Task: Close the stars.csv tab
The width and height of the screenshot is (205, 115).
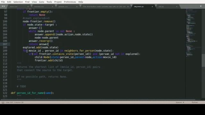Action: pyautogui.click(x=28, y=6)
